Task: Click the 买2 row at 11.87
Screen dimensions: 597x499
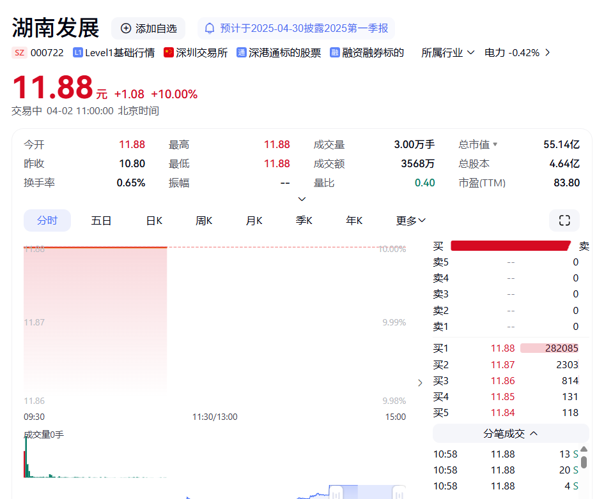Action: click(x=506, y=365)
